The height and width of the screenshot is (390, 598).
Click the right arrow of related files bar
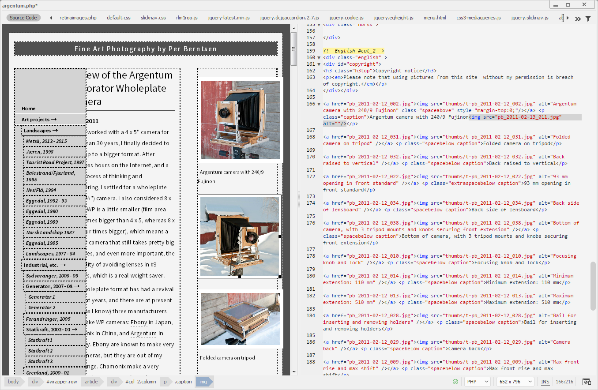(568, 18)
